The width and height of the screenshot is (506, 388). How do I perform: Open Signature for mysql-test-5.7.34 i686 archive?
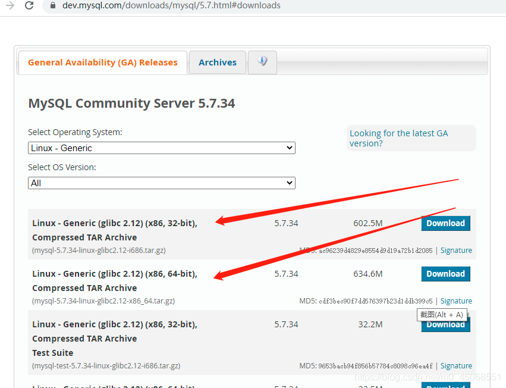(x=456, y=366)
